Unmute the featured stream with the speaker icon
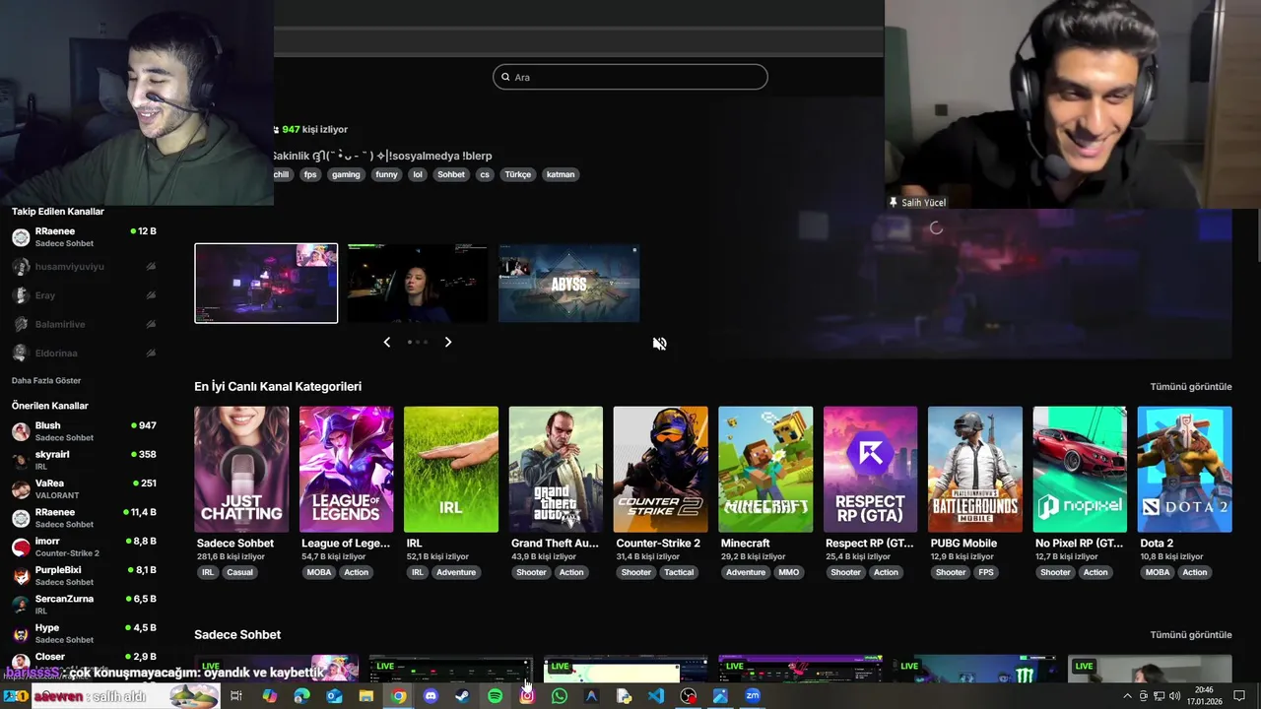 (660, 344)
